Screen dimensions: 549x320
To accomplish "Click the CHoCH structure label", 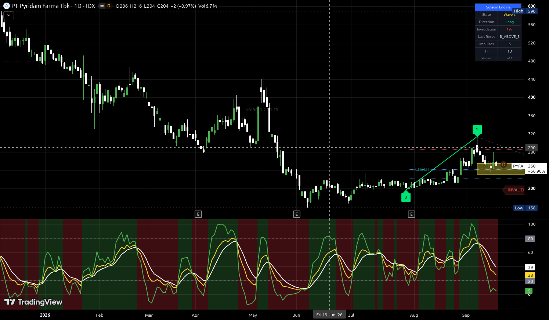I will coord(422,169).
